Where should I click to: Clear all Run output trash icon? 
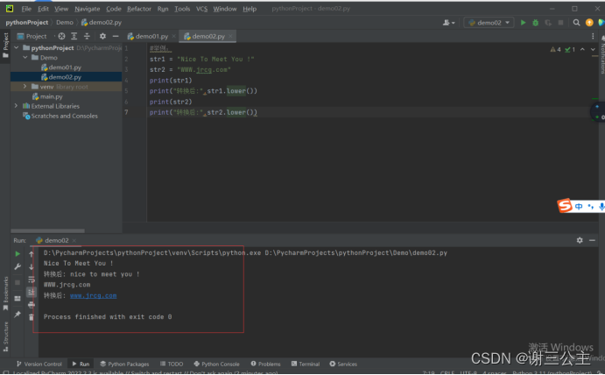click(32, 317)
